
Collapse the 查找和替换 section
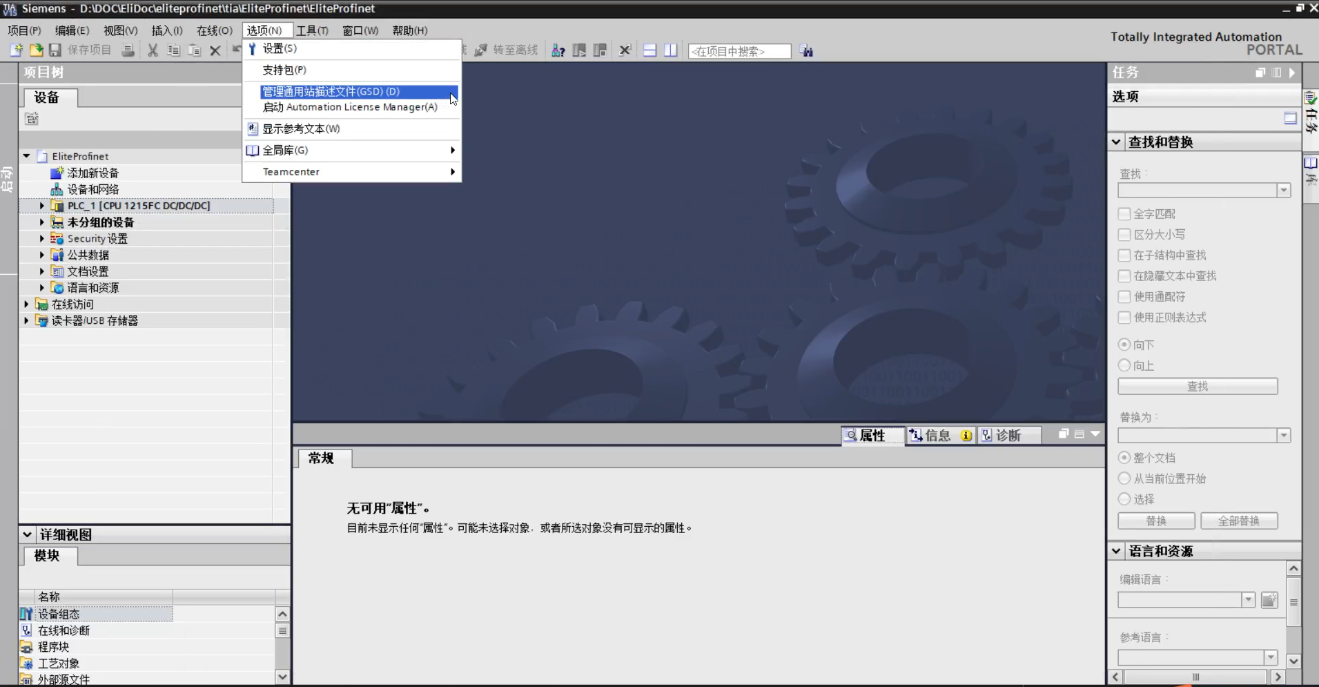click(x=1116, y=142)
